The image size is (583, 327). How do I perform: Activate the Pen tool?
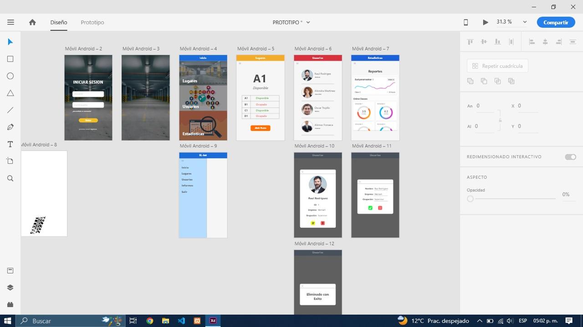click(10, 127)
